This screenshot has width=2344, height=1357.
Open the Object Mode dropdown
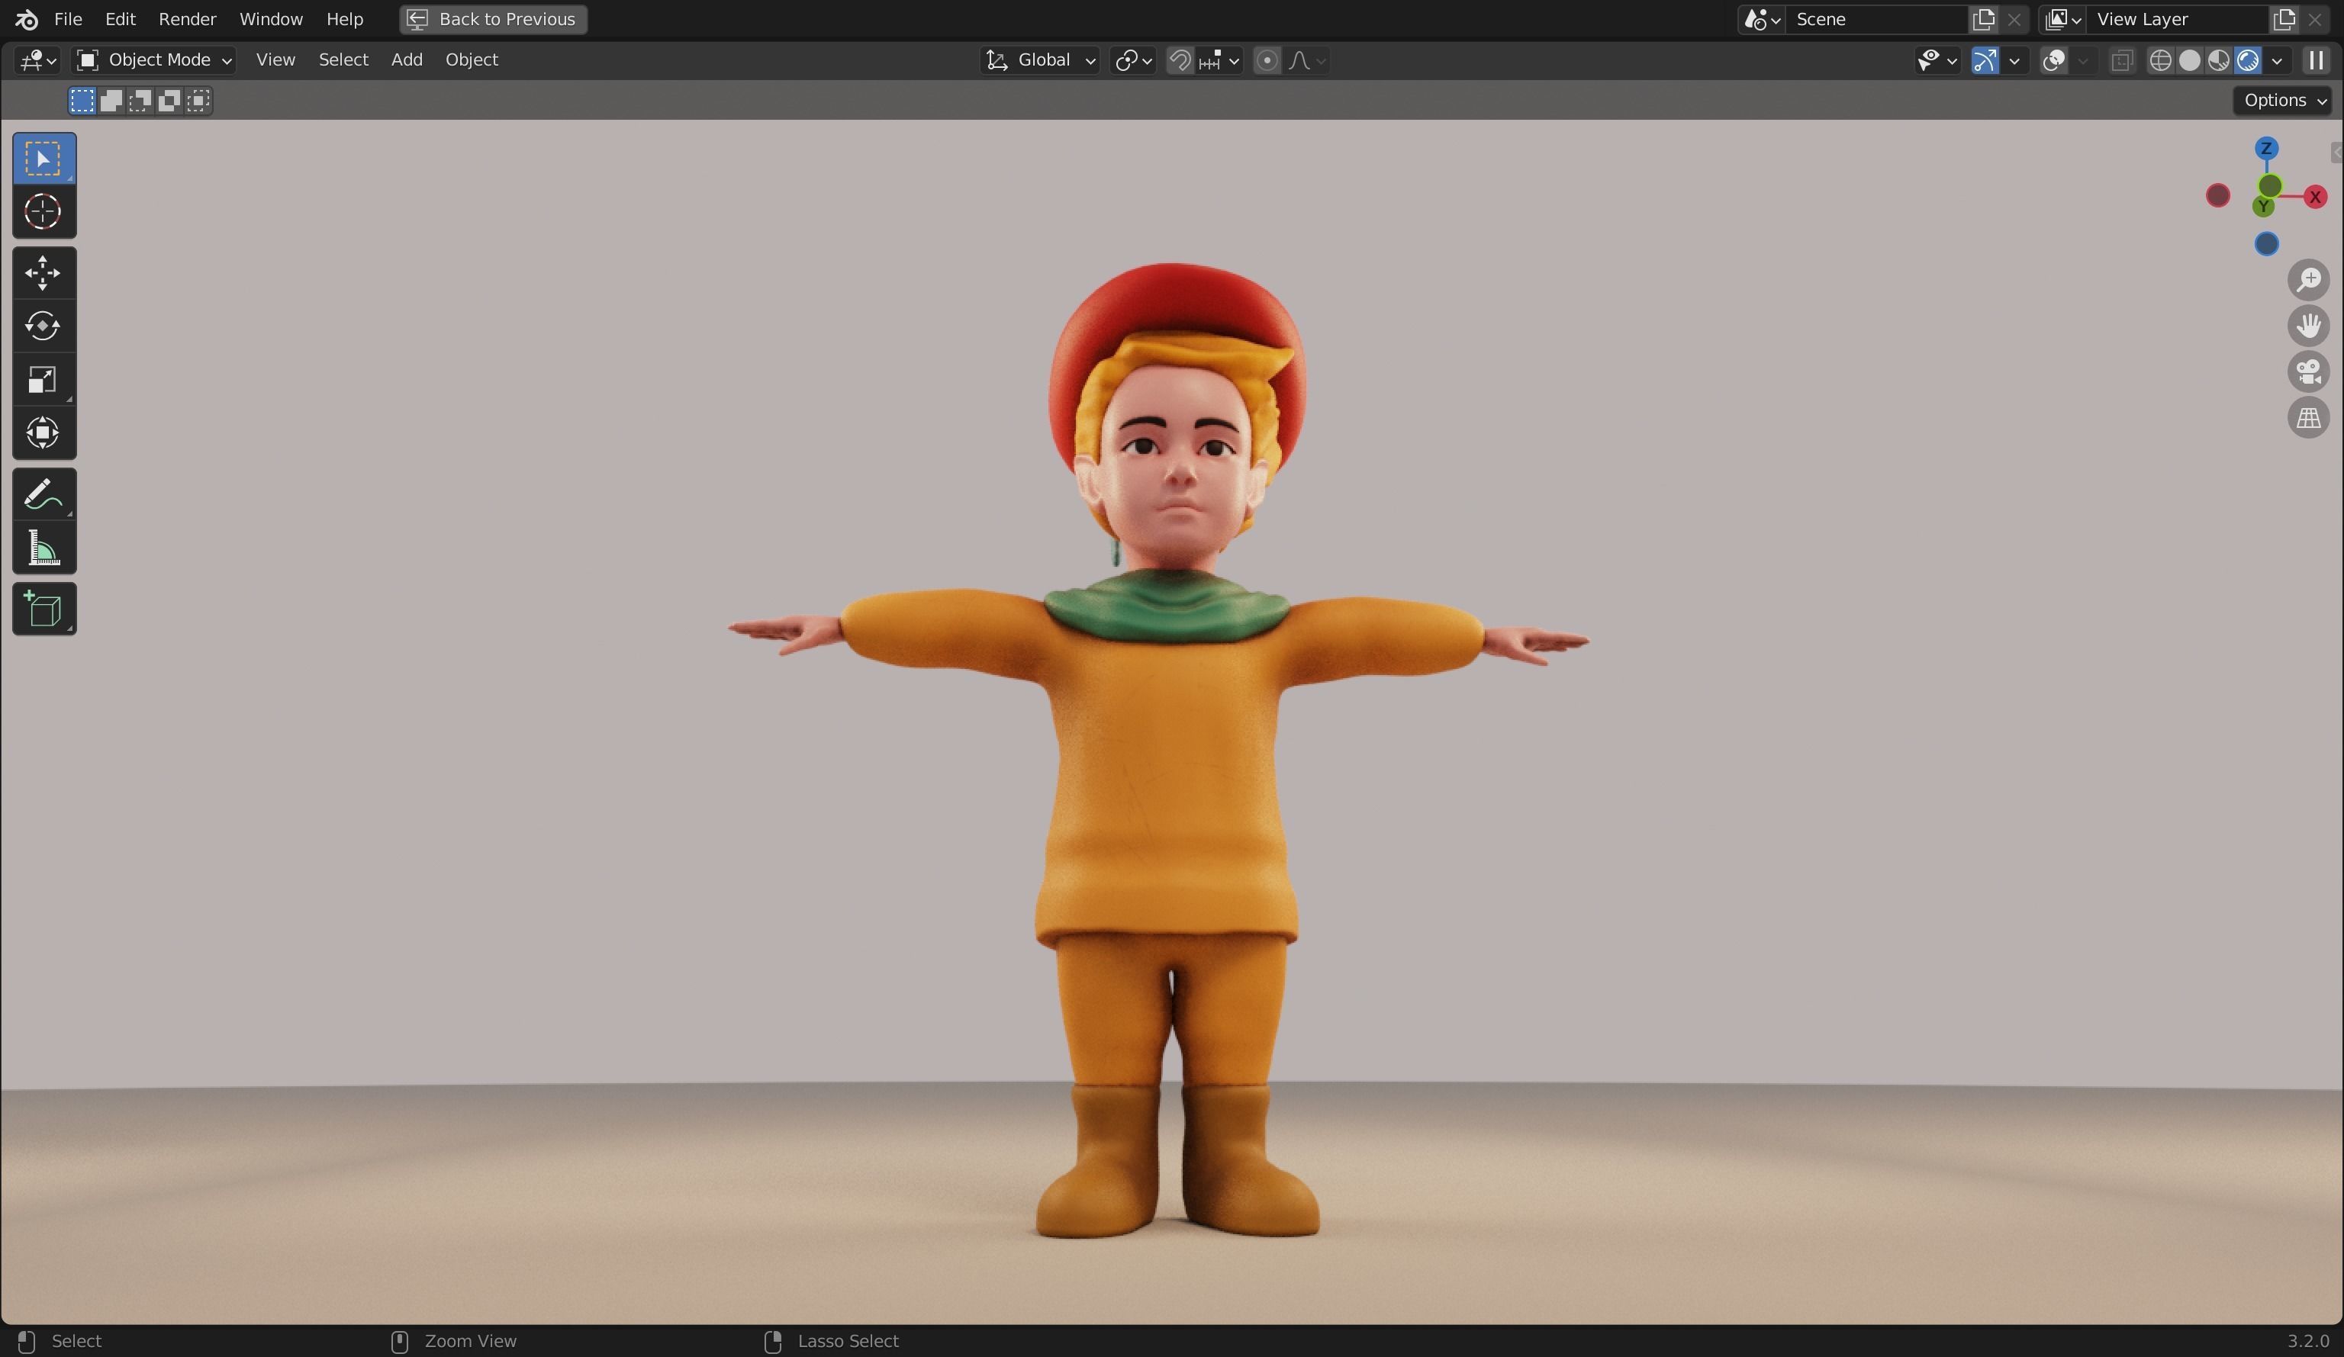(x=153, y=60)
